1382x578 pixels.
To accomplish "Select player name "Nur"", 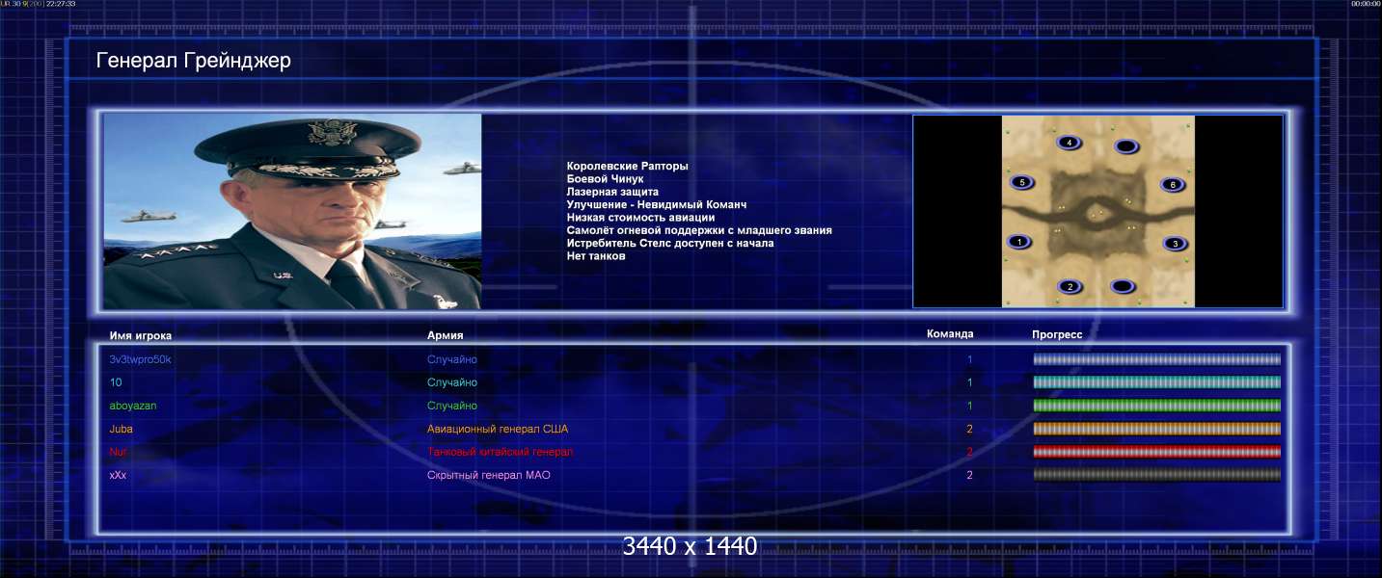I will pyautogui.click(x=119, y=452).
